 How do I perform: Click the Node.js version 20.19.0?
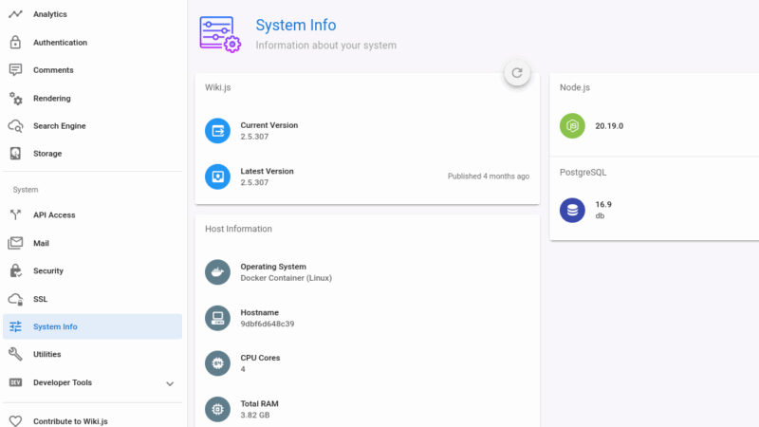(609, 126)
